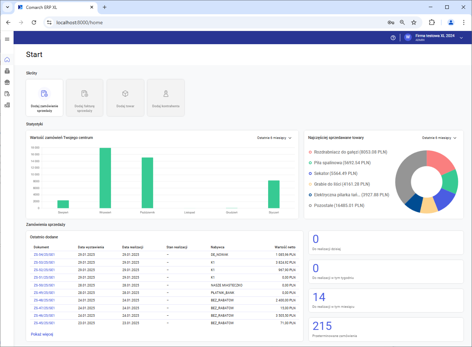This screenshot has height=347, width=472.
Task: Open order ZS-45/25/SE1
Action: coord(44,323)
